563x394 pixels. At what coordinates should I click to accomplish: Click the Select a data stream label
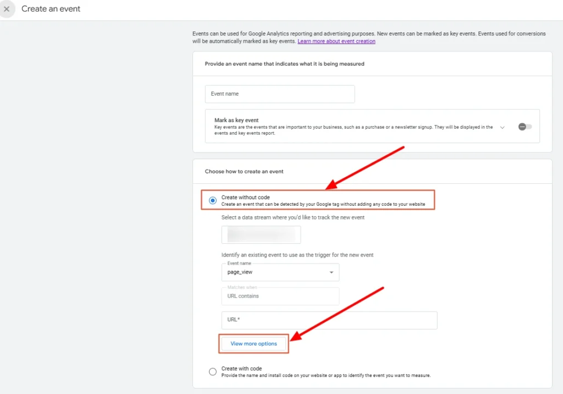click(x=292, y=217)
